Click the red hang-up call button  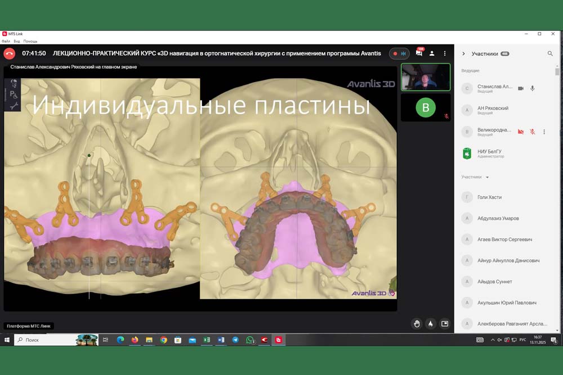9,53
